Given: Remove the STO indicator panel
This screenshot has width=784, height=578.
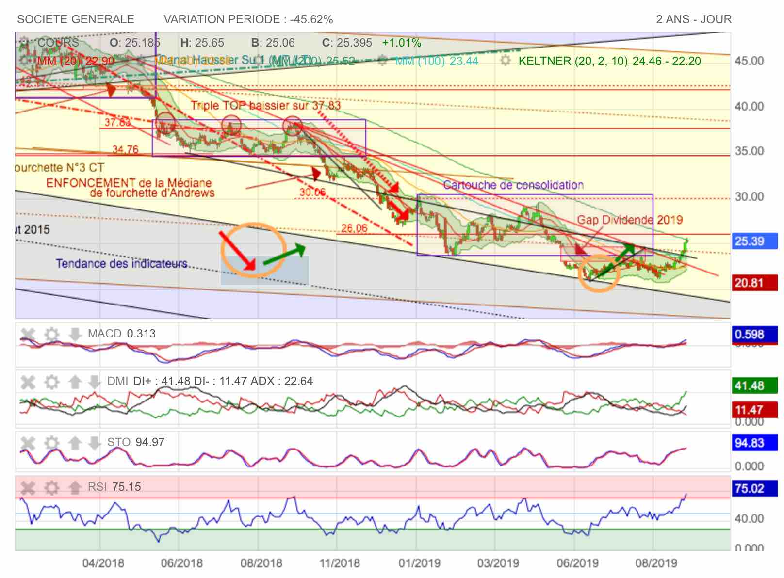Looking at the screenshot, I should click(28, 443).
